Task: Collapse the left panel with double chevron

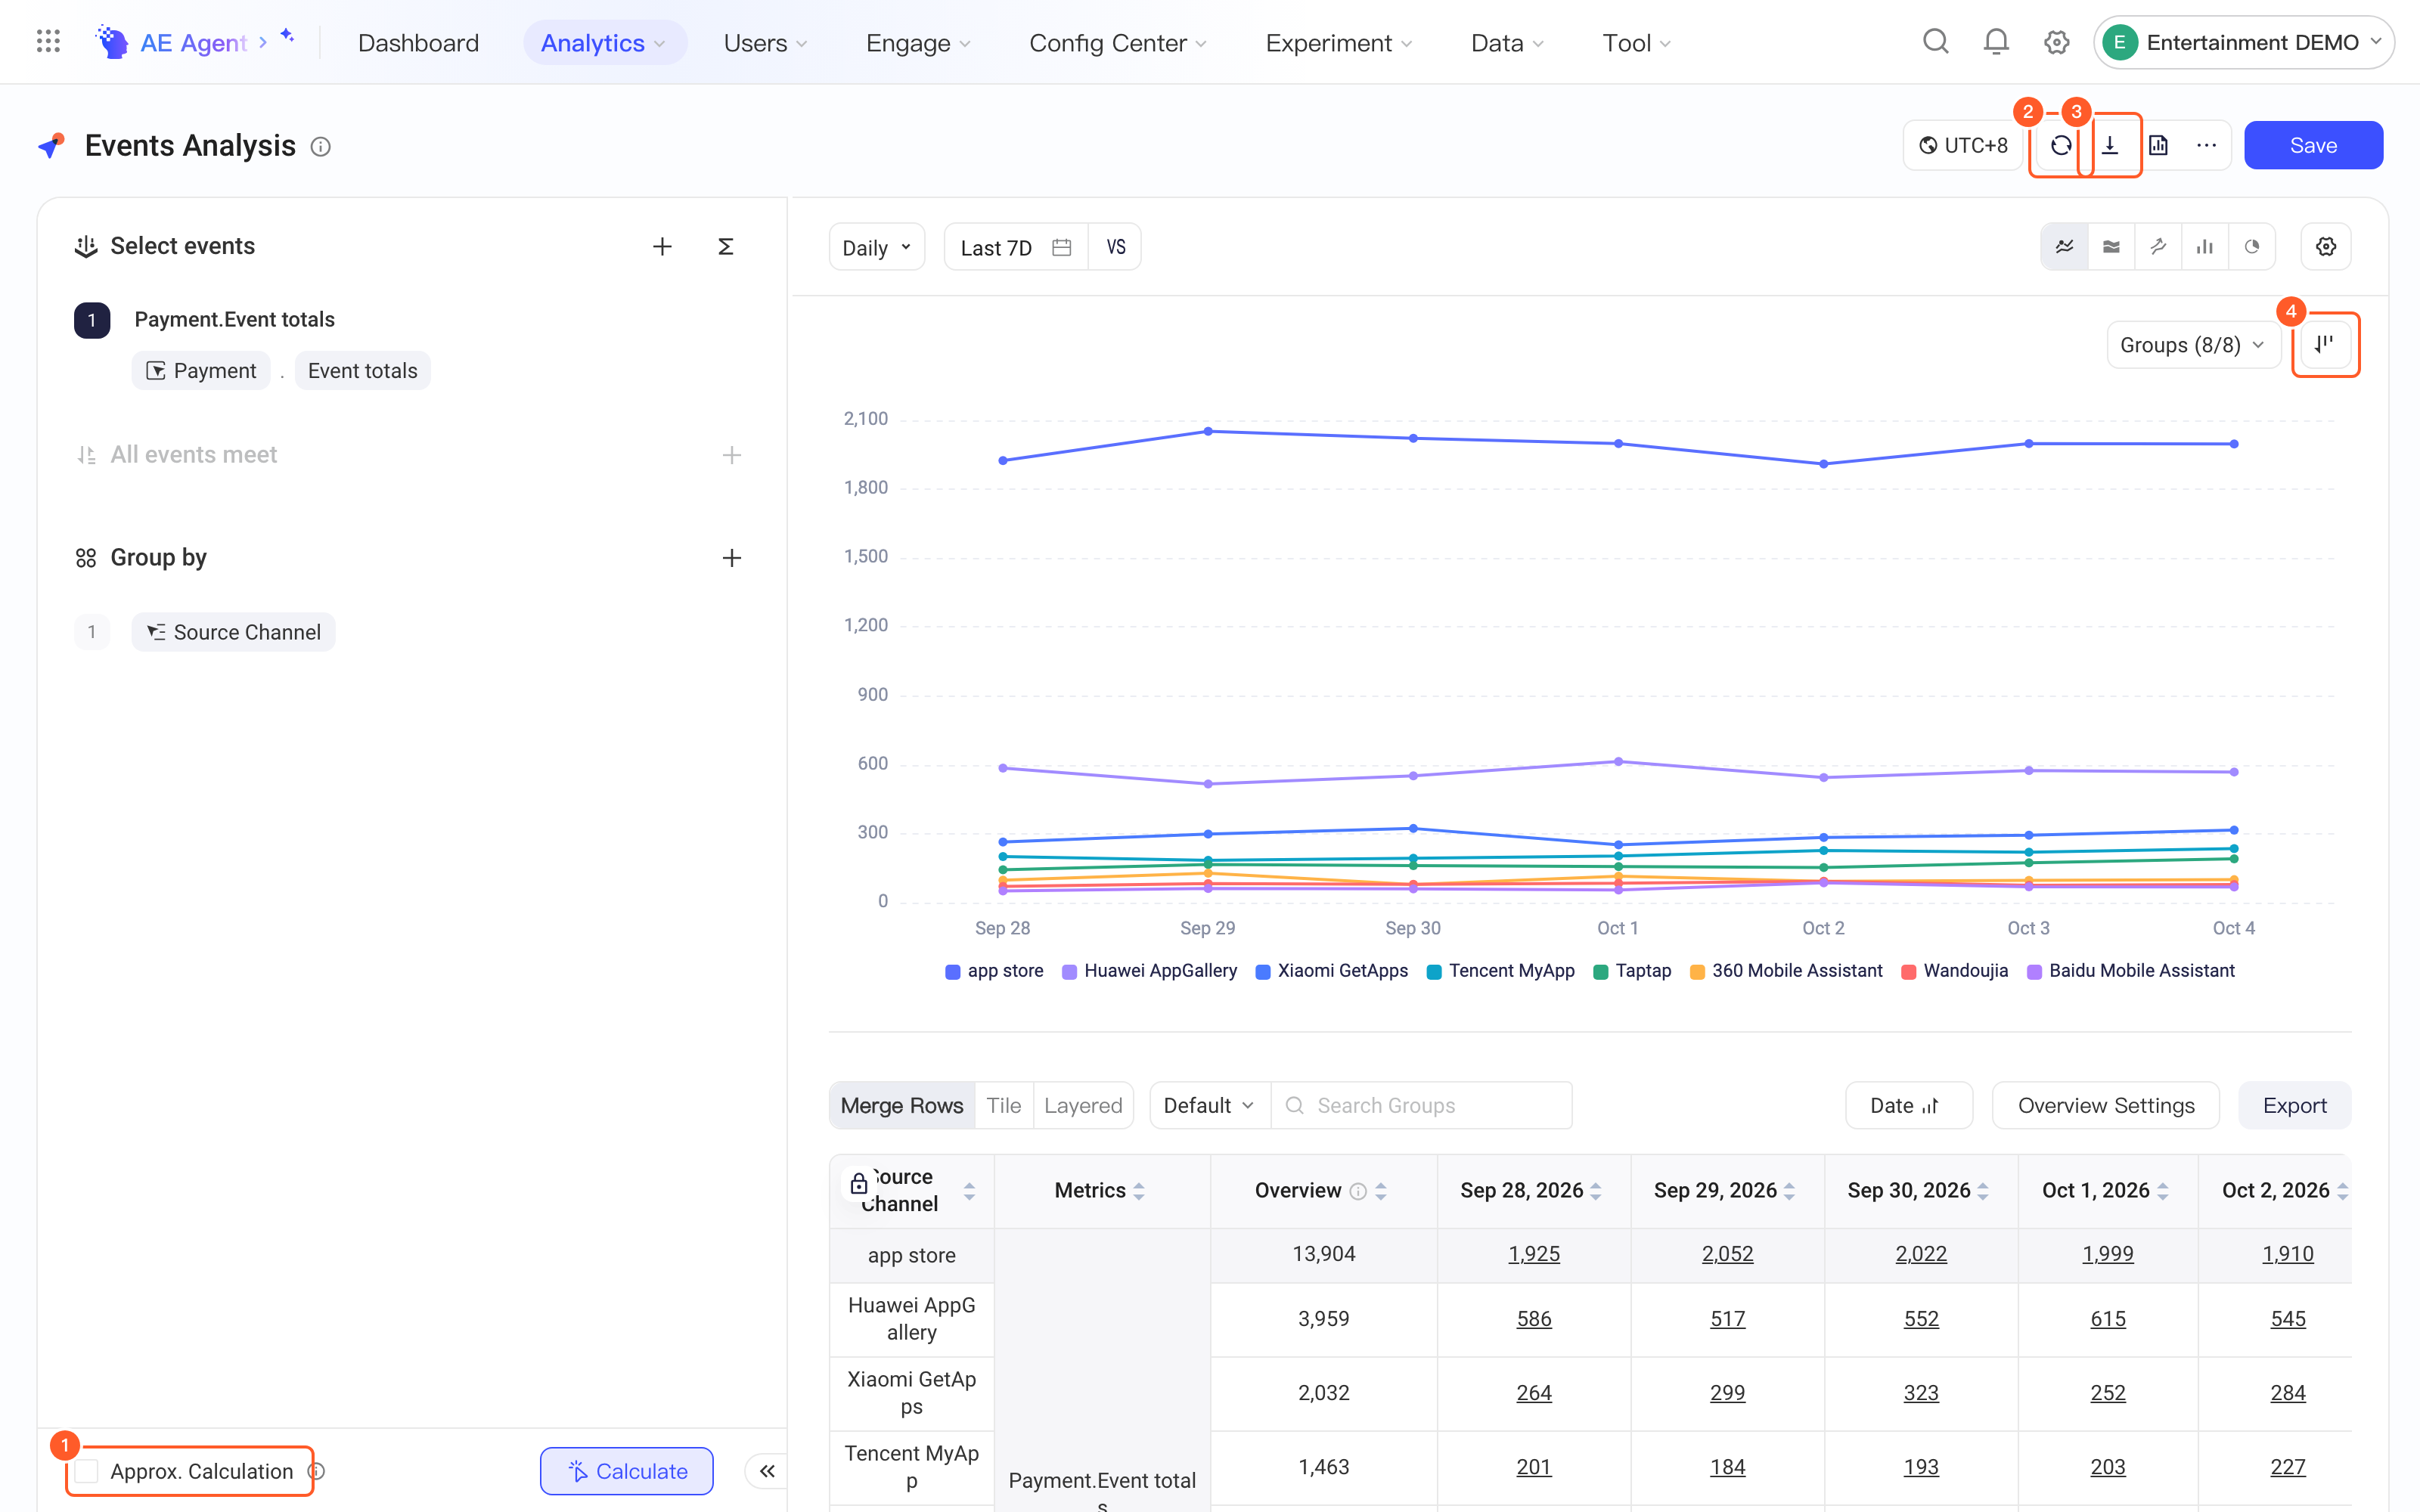Action: click(767, 1471)
